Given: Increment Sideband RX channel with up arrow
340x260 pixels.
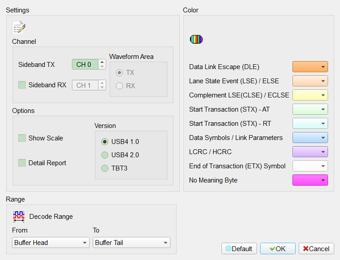Looking at the screenshot, I should tap(102, 83).
